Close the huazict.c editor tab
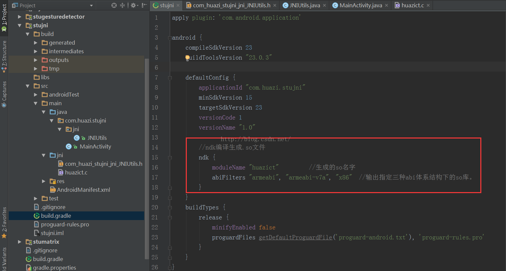The height and width of the screenshot is (271, 506). [428, 5]
